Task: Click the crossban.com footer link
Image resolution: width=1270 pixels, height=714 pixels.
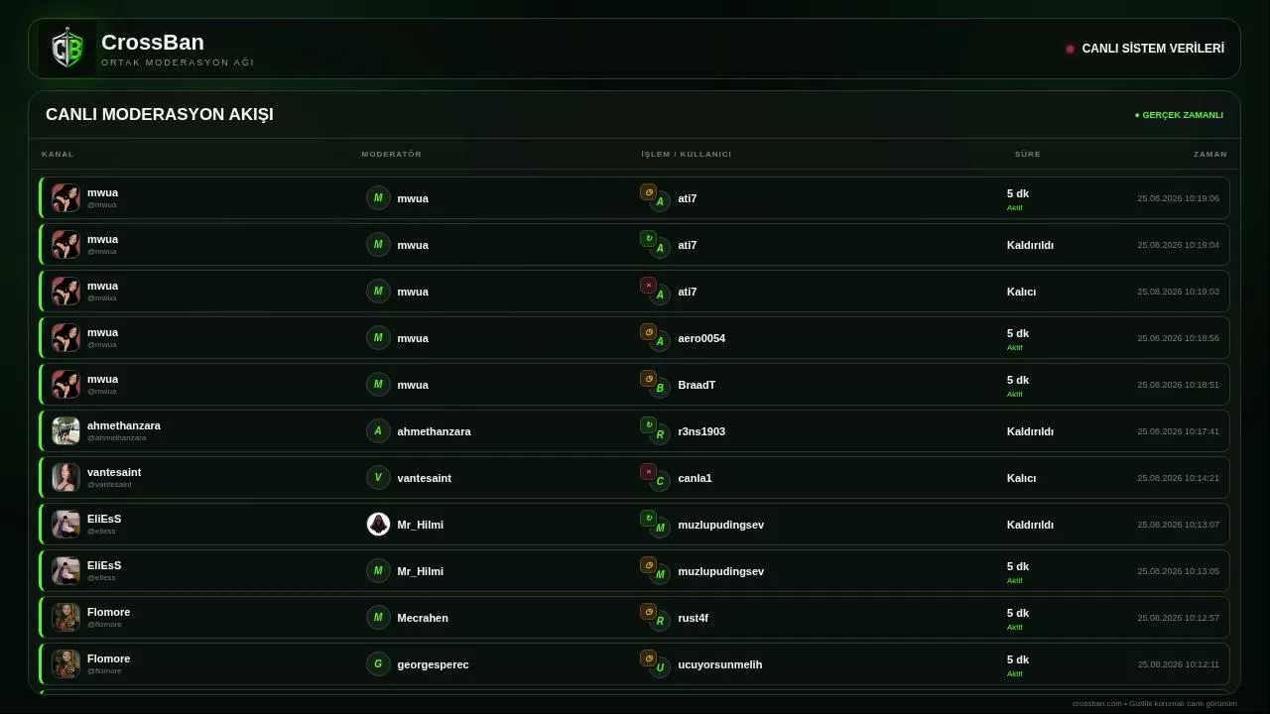Action: (1096, 704)
